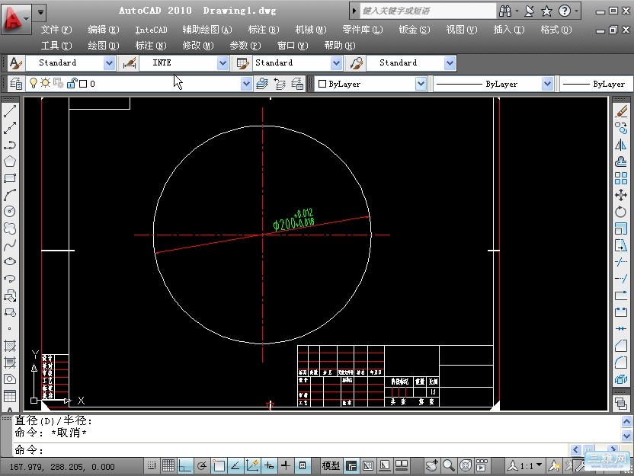
Task: Select the Fillet tool
Action: click(621, 363)
